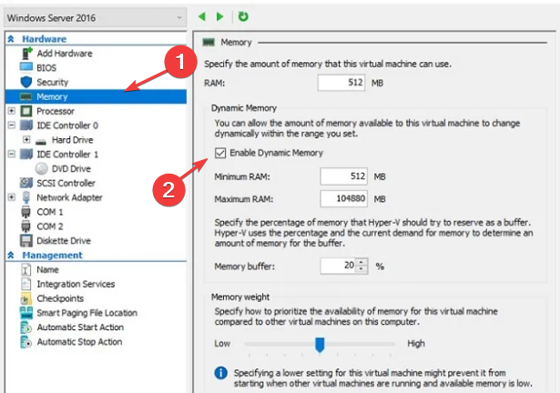Select the SCSI Controller tree item label

coord(66,183)
